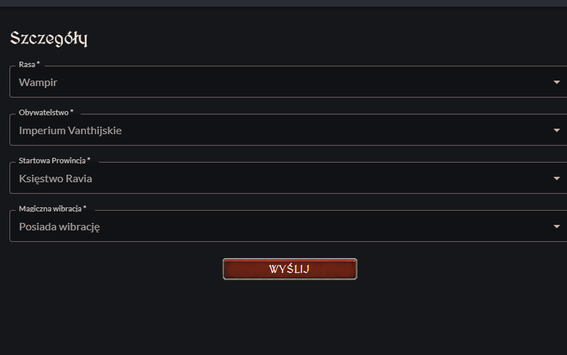Click the Obywatelstwo dropdown arrow icon
Screen dimensions: 567x355
(x=557, y=131)
